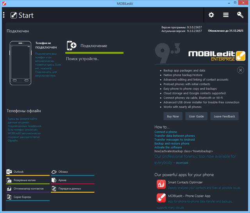Click the disconnected phone illustration
The width and height of the screenshot is (250, 213).
pos(20,63)
